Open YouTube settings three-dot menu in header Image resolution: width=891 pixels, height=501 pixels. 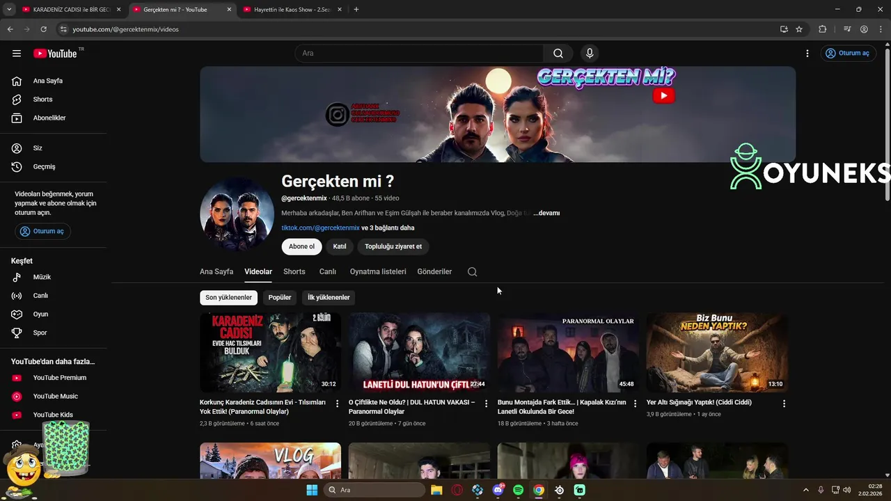tap(807, 54)
